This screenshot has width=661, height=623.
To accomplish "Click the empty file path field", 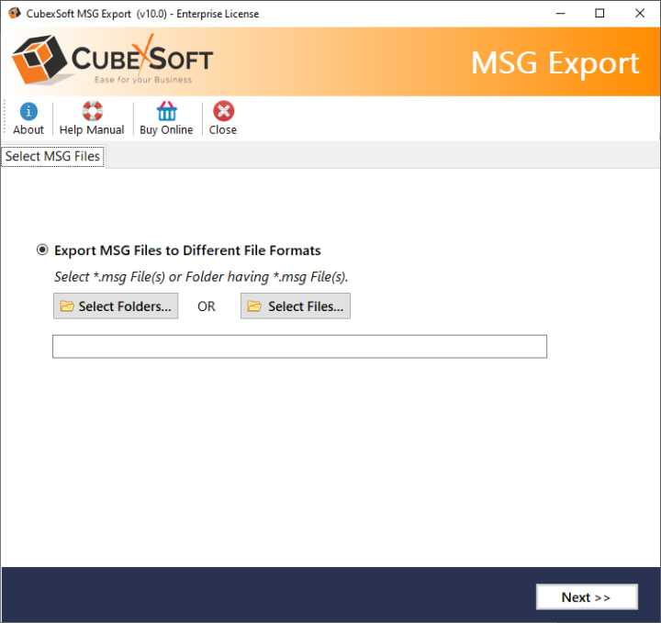I will coord(299,347).
